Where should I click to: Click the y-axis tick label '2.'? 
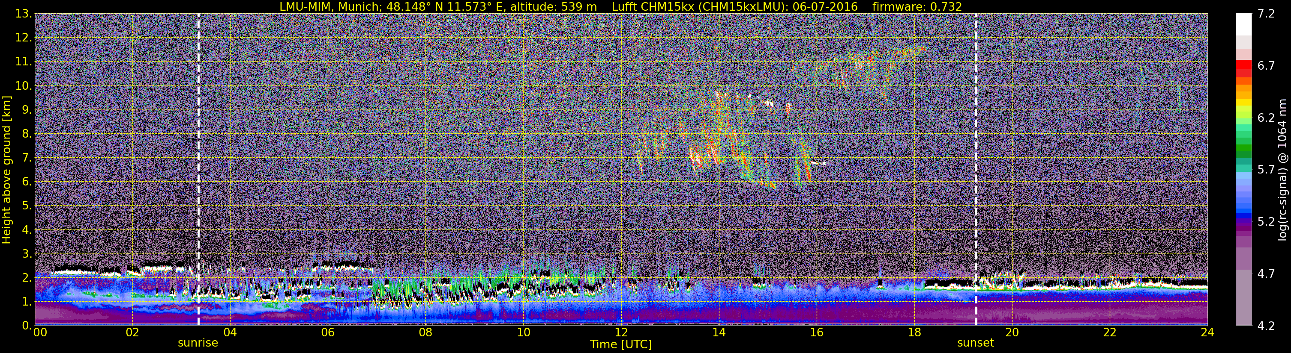(27, 278)
